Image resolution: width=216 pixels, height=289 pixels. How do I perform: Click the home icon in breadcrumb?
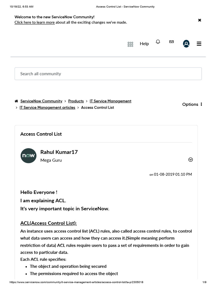[17, 101]
